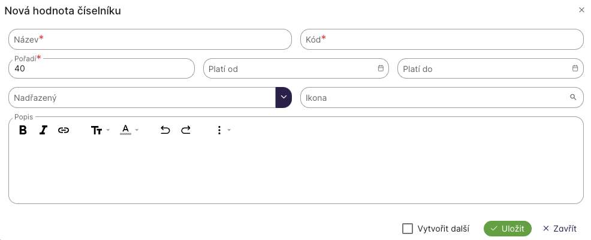
Task: Click into the Popis text area
Action: (295, 171)
